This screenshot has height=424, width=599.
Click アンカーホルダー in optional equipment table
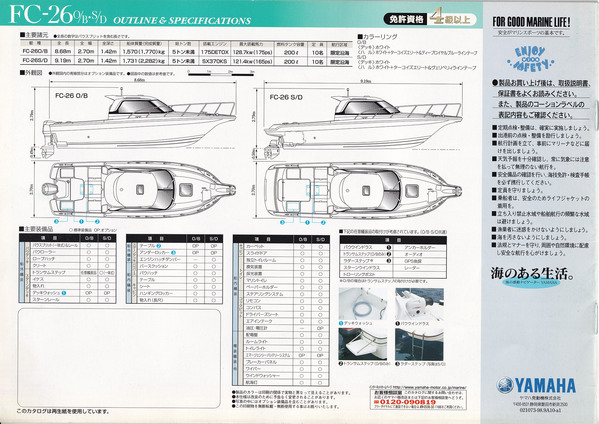click(x=420, y=248)
